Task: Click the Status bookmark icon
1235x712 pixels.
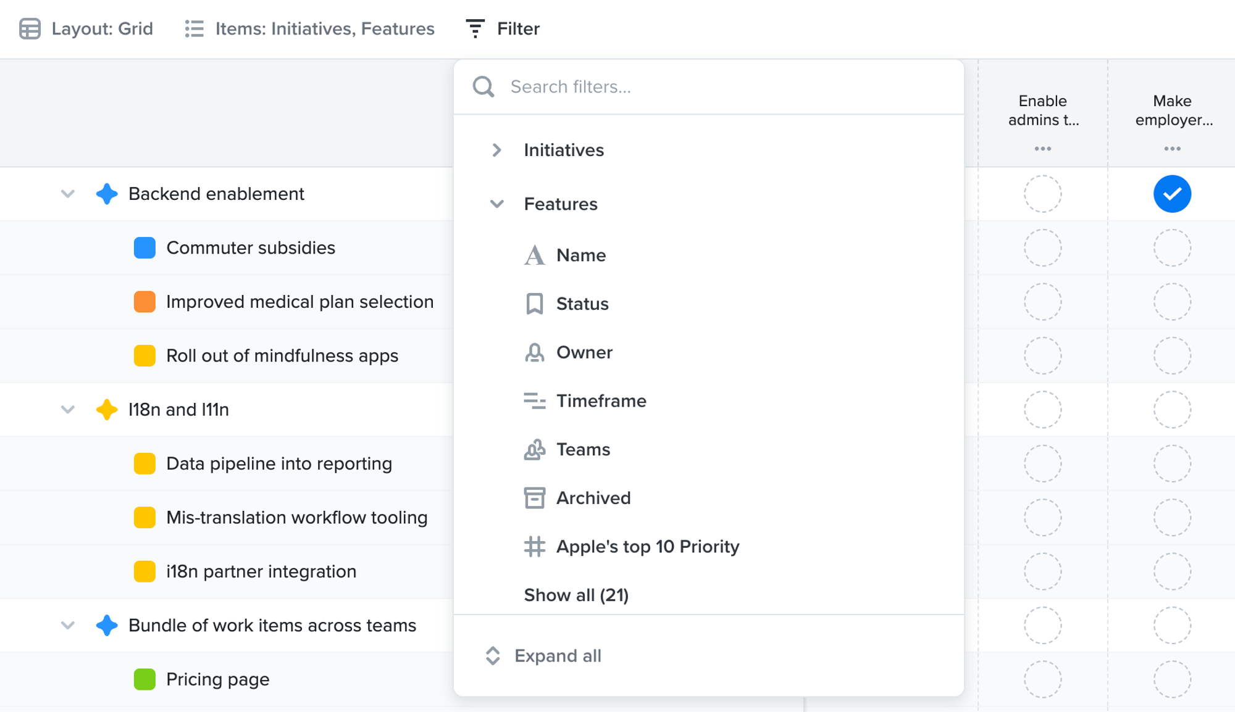Action: 535,304
